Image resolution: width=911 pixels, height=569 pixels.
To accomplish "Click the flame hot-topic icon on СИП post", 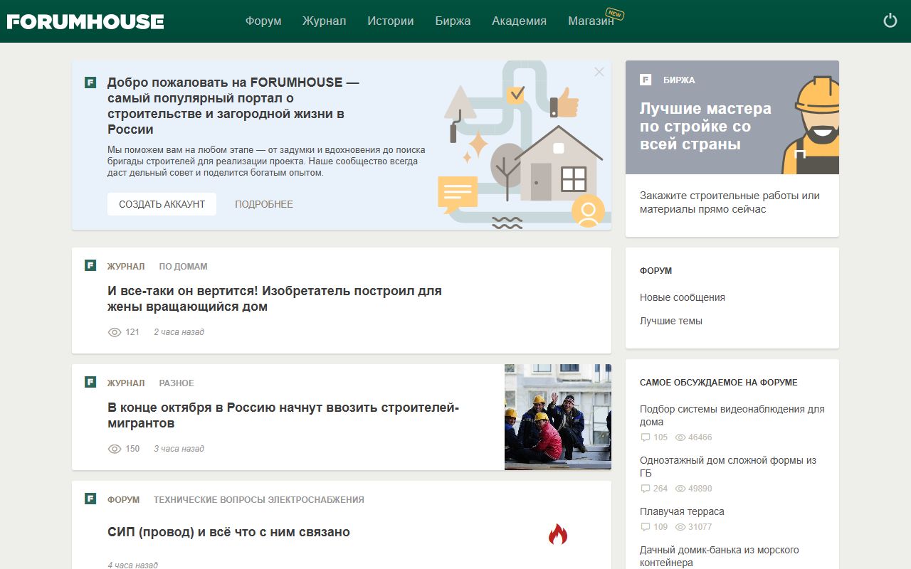I will tap(558, 534).
